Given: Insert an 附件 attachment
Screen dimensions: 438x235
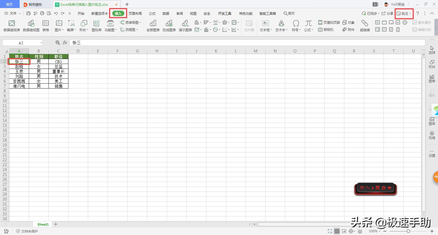Looking at the screenshot, I should [348, 30].
